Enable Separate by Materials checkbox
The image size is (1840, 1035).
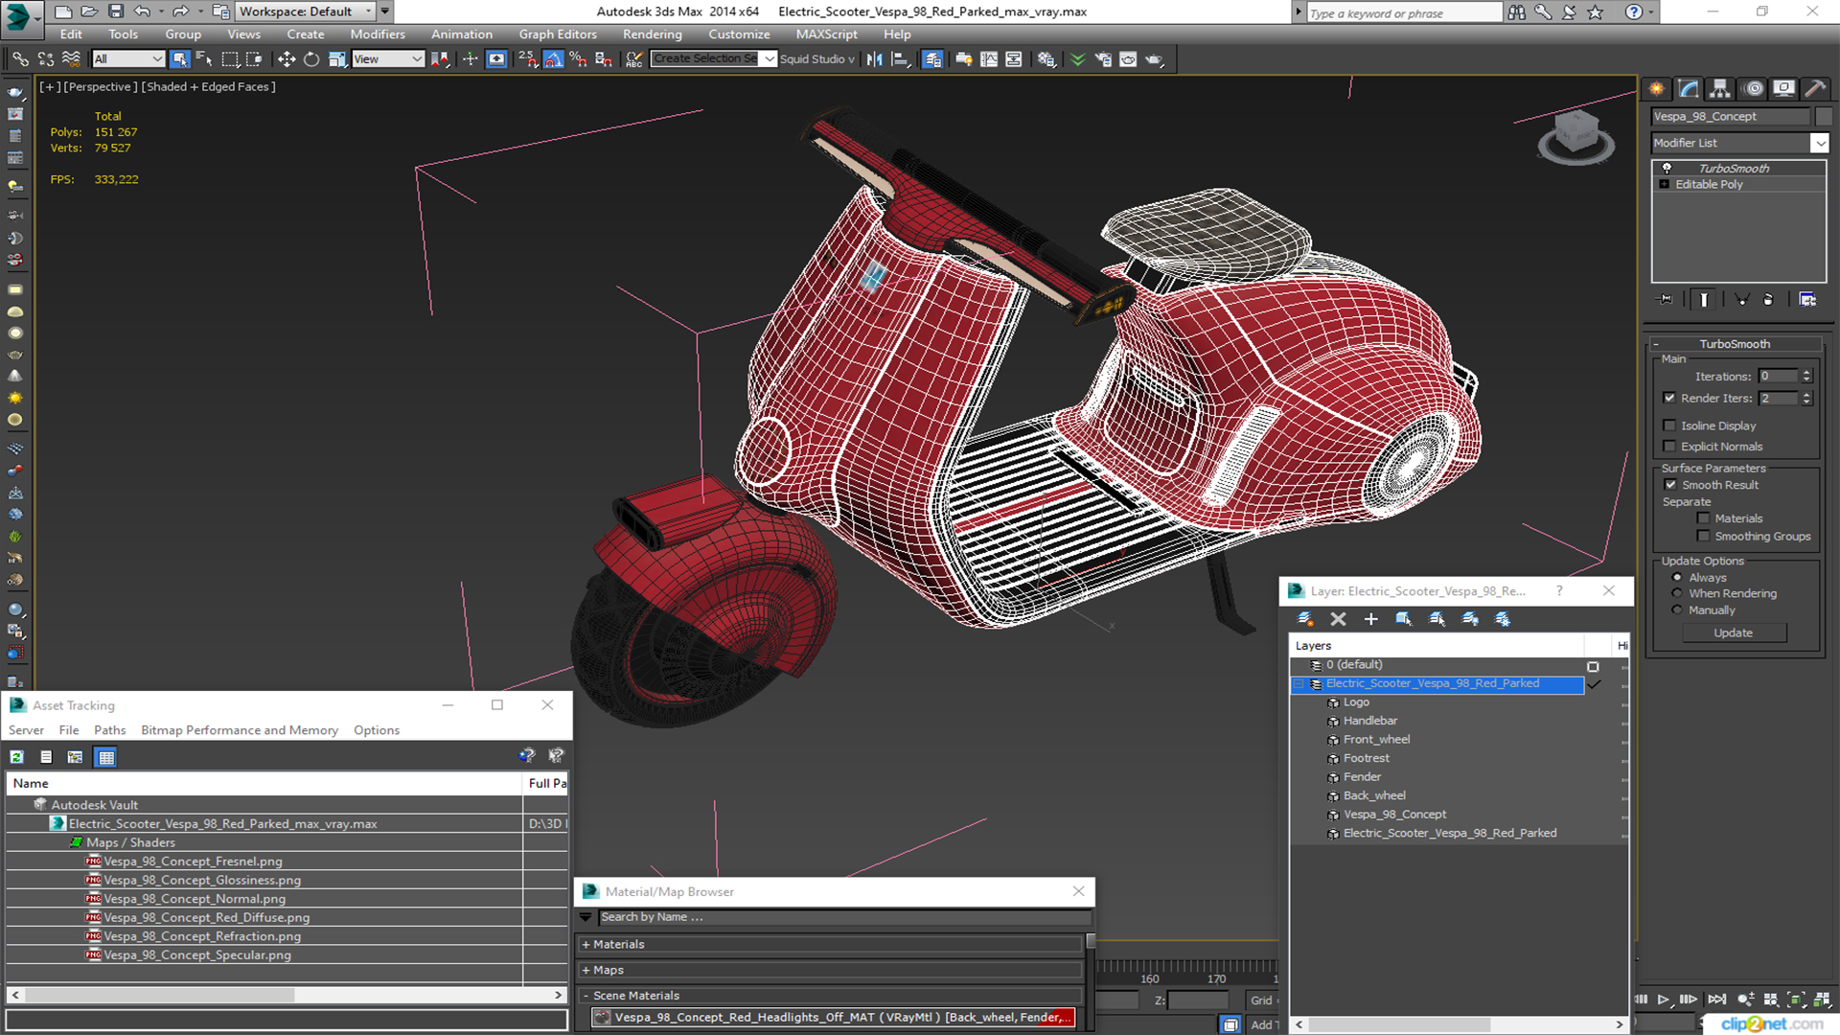pos(1703,518)
